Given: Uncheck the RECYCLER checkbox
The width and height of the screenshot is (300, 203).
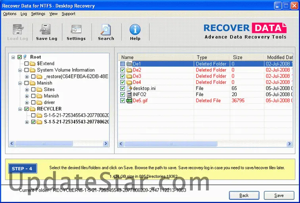Looking at the screenshot, I should [x=27, y=109].
